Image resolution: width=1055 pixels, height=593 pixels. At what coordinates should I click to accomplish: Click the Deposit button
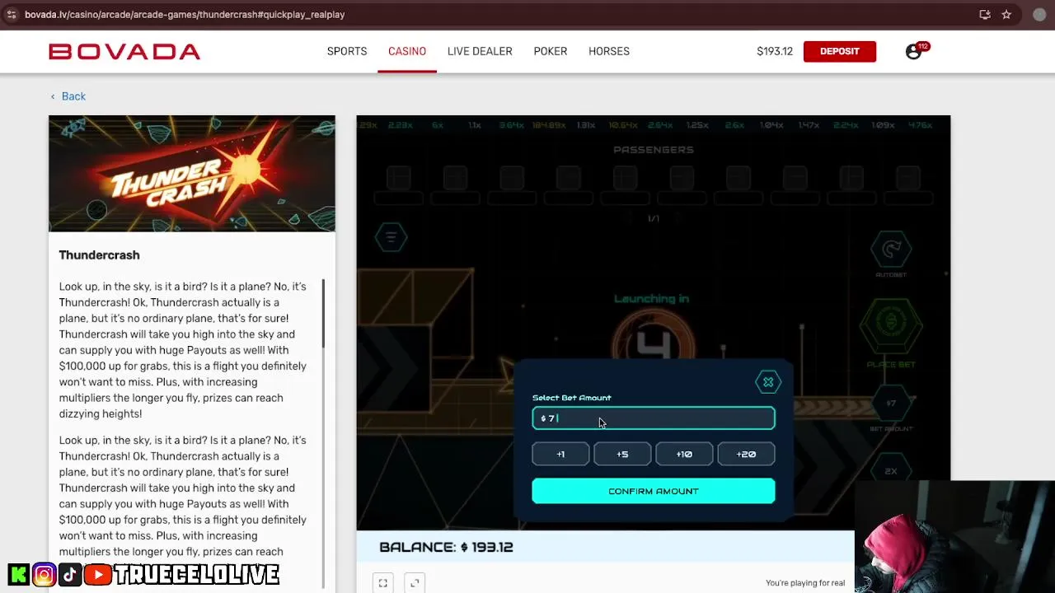840,51
